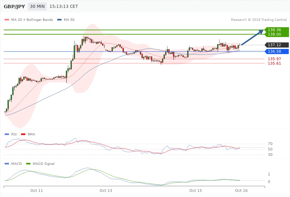The width and height of the screenshot is (290, 197).
Task: Click the MA 20 + Bollinger Bands legend swatch
Action: (x=7, y=20)
